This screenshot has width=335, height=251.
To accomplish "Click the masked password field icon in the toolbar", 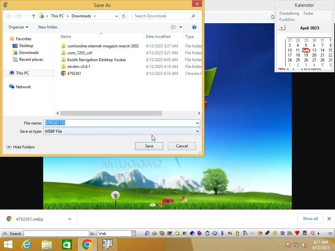I will (x=252, y=233).
